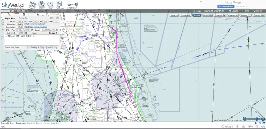266x129 pixels.
Task: Open Northeast Florida Regional link
Action: coord(36,27)
